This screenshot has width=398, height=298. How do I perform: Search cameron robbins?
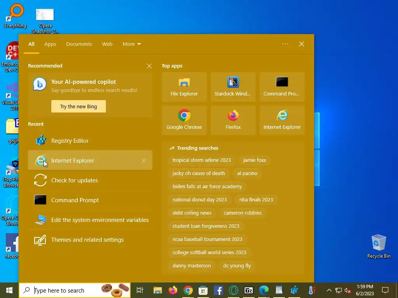coord(243,213)
